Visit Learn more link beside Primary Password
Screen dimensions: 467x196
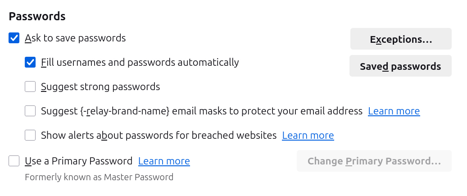(164, 161)
